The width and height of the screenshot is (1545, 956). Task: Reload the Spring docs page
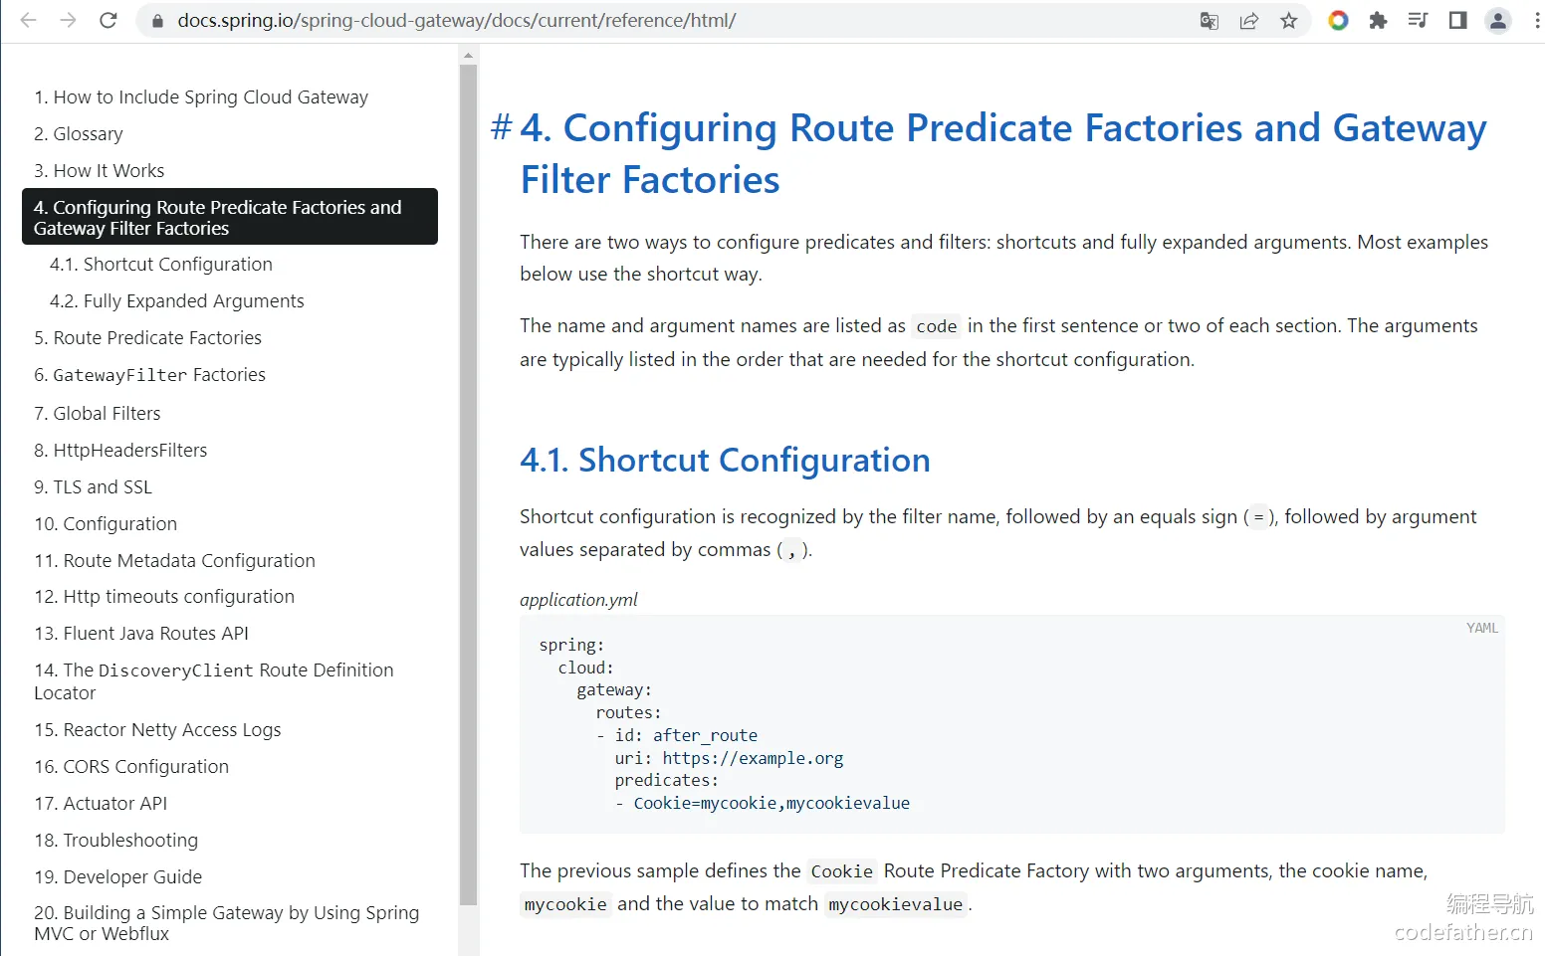[109, 20]
